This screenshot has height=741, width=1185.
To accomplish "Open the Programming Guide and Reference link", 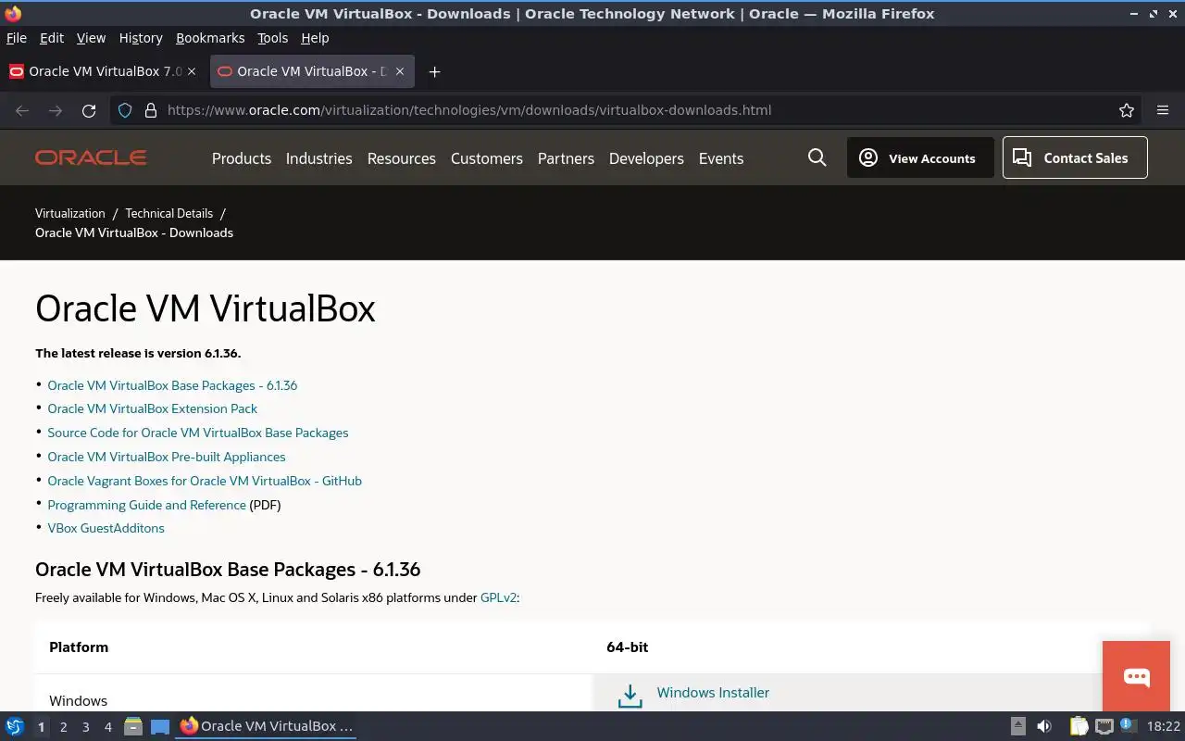I will (147, 505).
